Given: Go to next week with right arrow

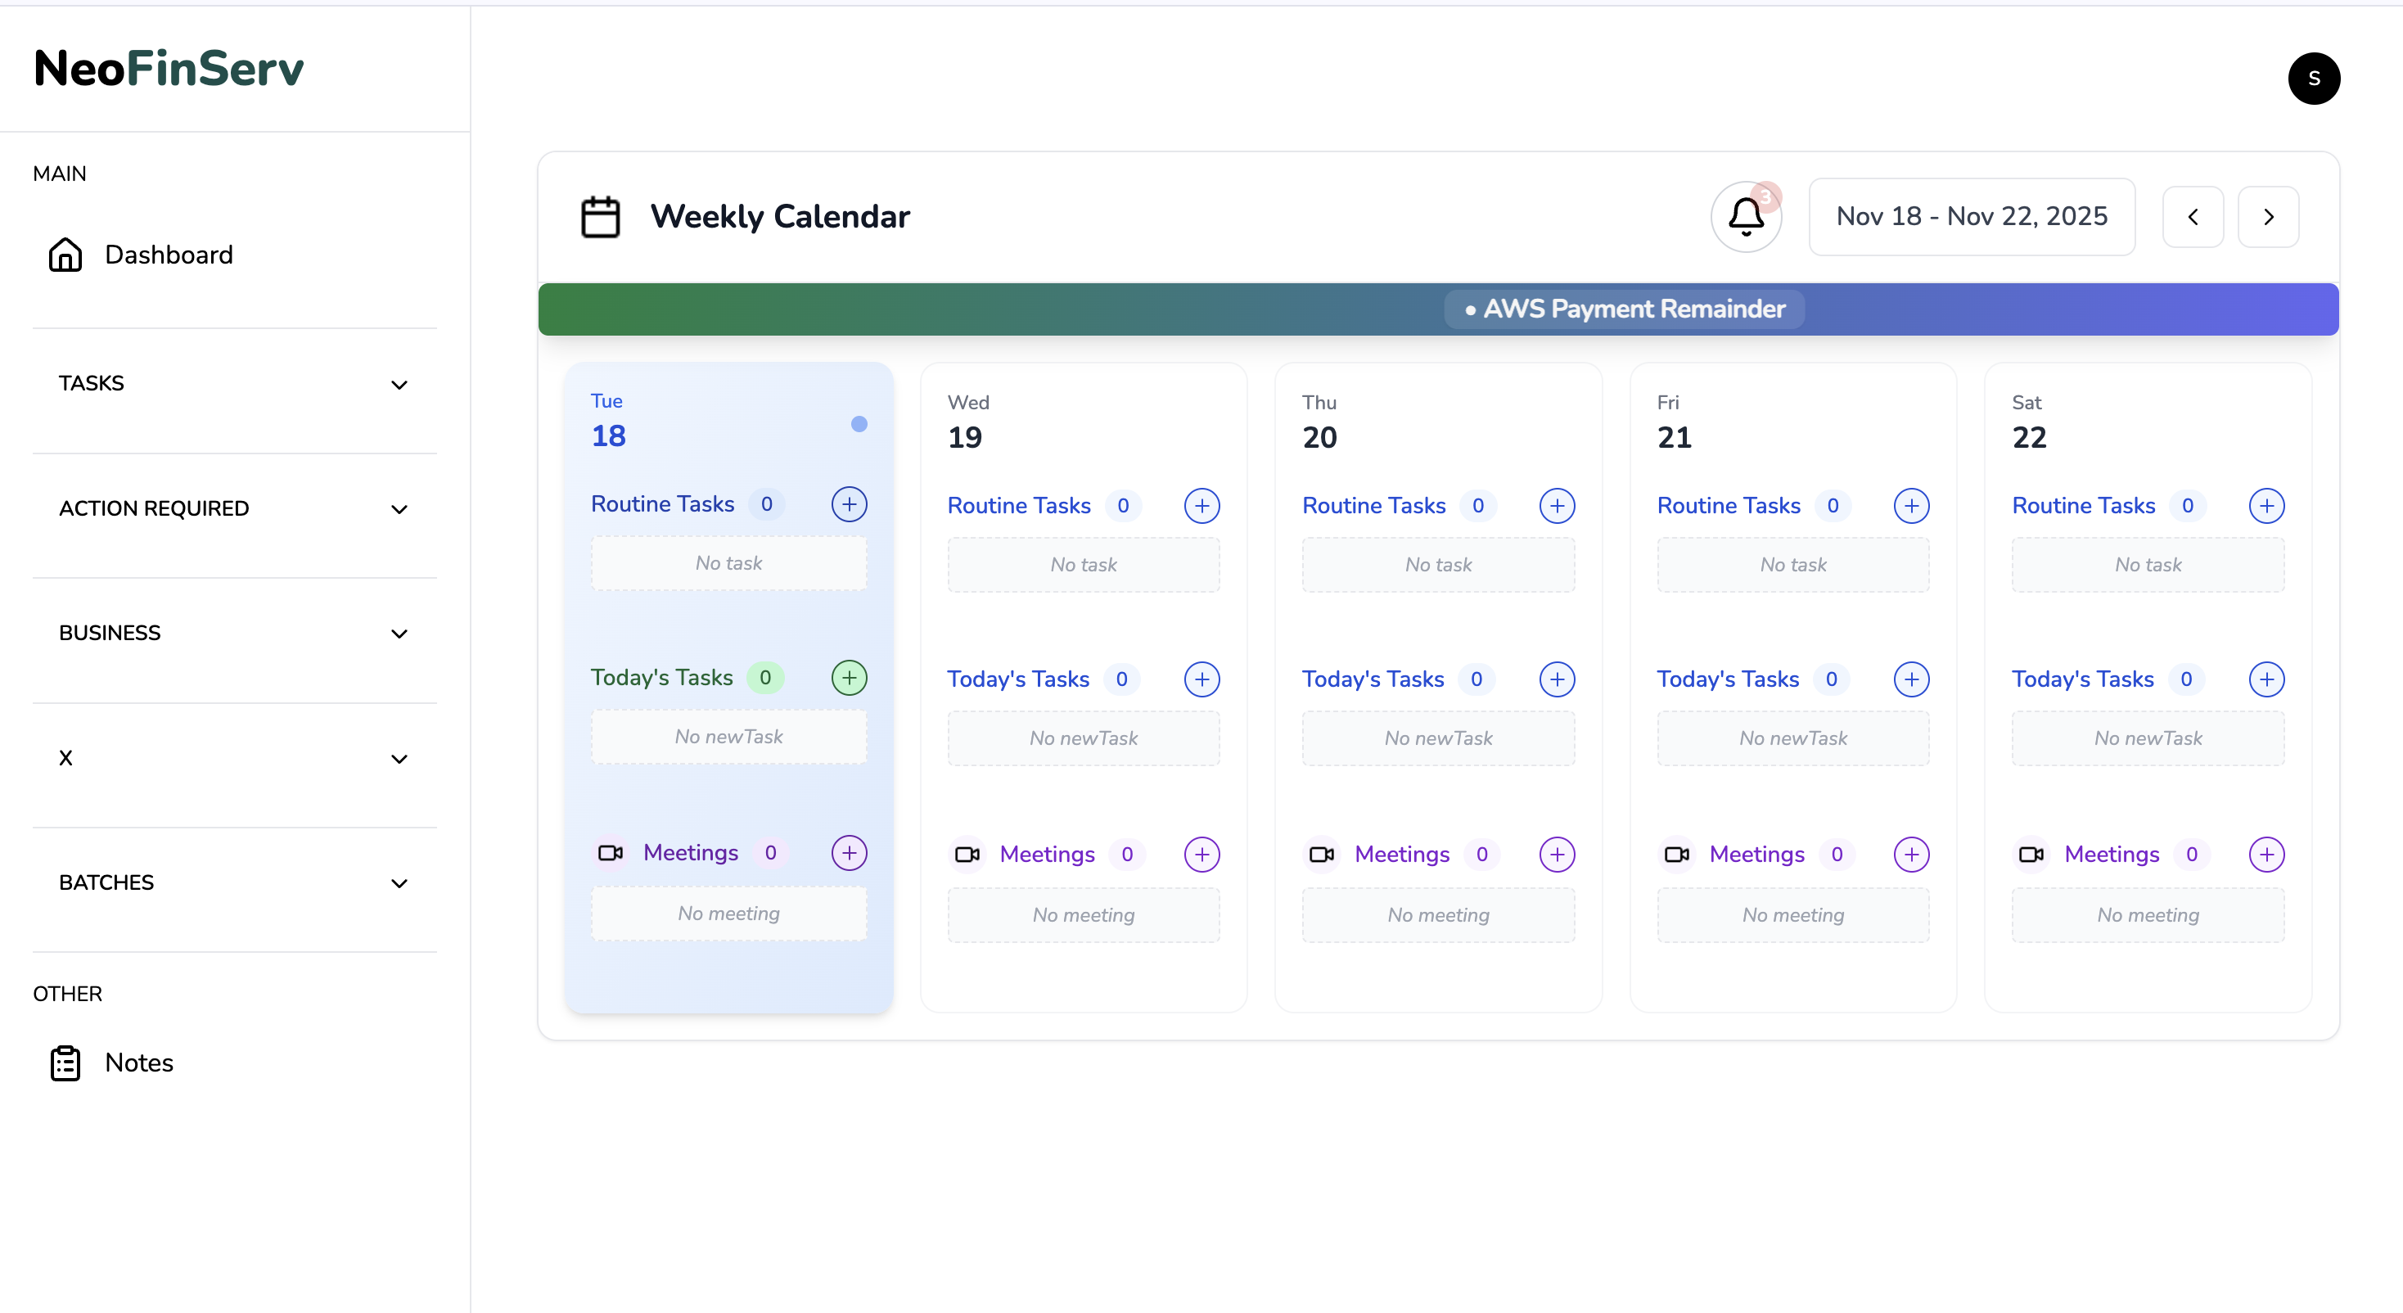Looking at the screenshot, I should tap(2268, 216).
